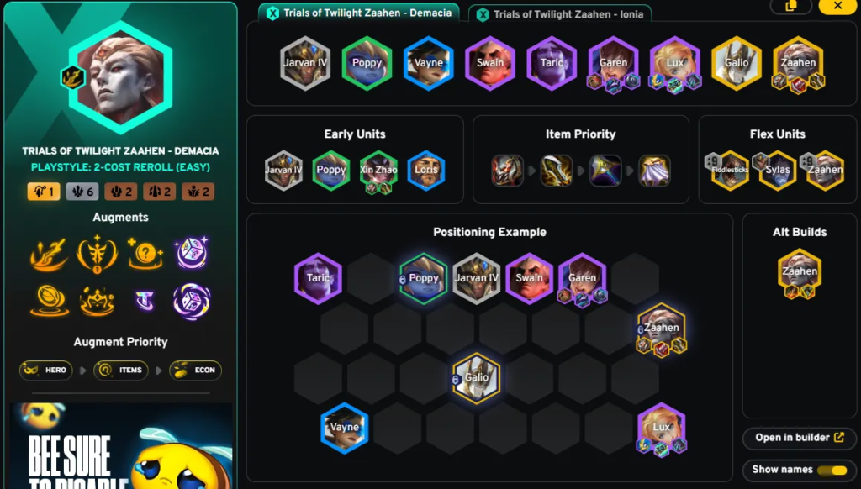Screen dimensions: 861x489
Task: Click the HERO augment priority button
Action: (46, 371)
